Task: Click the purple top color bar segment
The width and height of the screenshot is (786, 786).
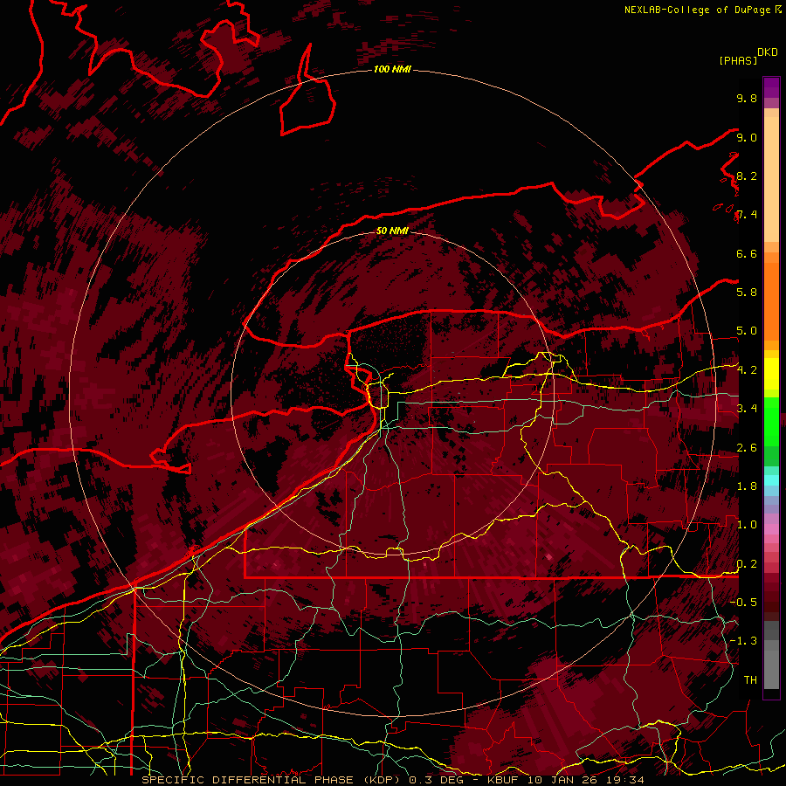Action: 771,88
